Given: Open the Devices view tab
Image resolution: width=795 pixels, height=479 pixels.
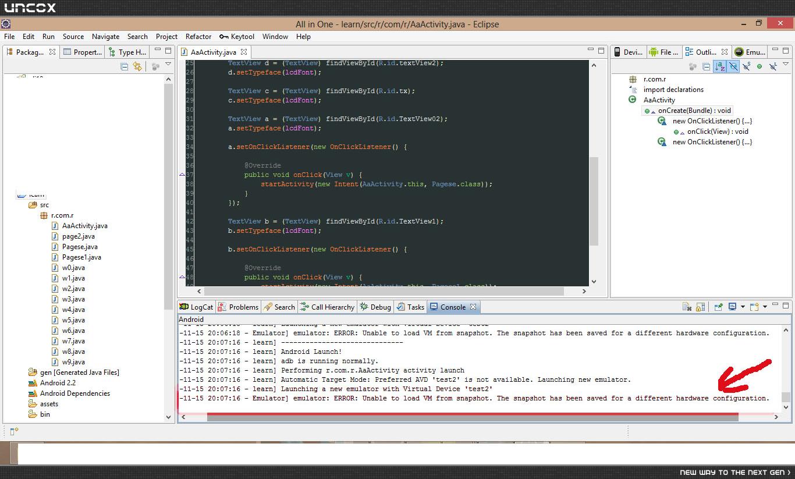Looking at the screenshot, I should [x=628, y=52].
